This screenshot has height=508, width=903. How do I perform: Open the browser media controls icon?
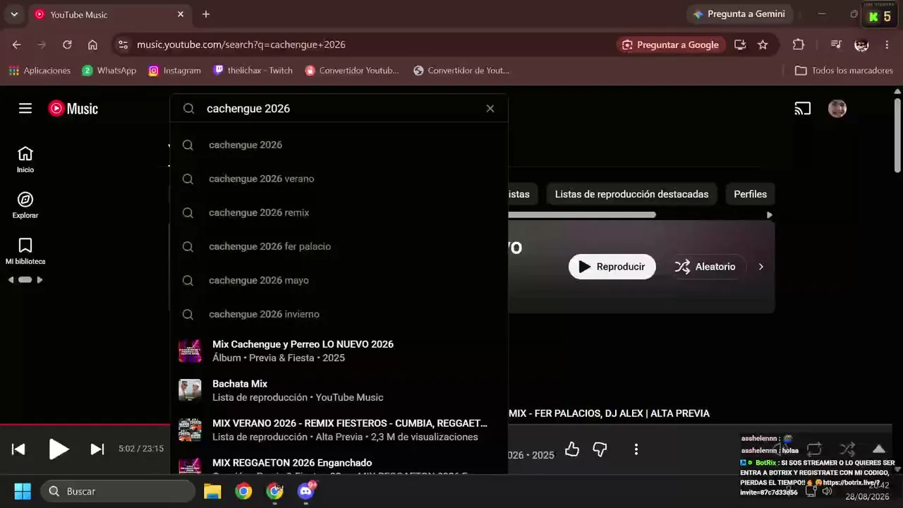(x=836, y=44)
